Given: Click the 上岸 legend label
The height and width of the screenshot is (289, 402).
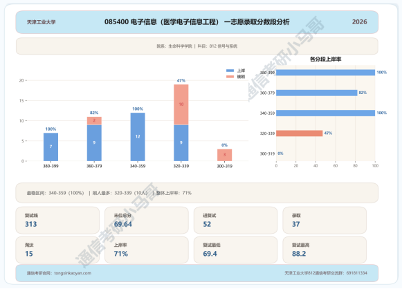Looking at the screenshot, I should pos(241,71).
